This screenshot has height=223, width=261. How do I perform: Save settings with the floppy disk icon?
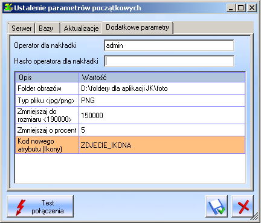click(x=217, y=206)
